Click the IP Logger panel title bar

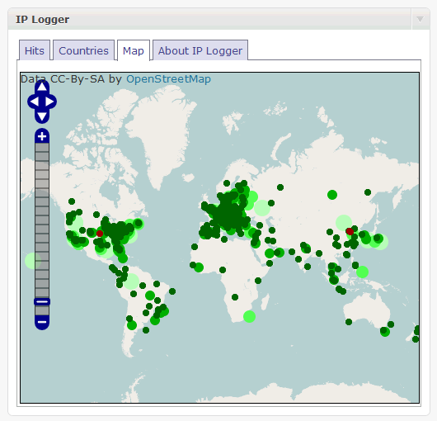[209, 19]
